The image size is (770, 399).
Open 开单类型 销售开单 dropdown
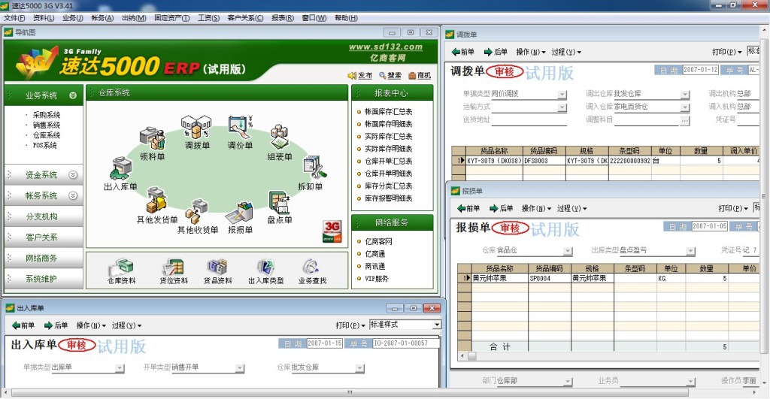click(240, 368)
